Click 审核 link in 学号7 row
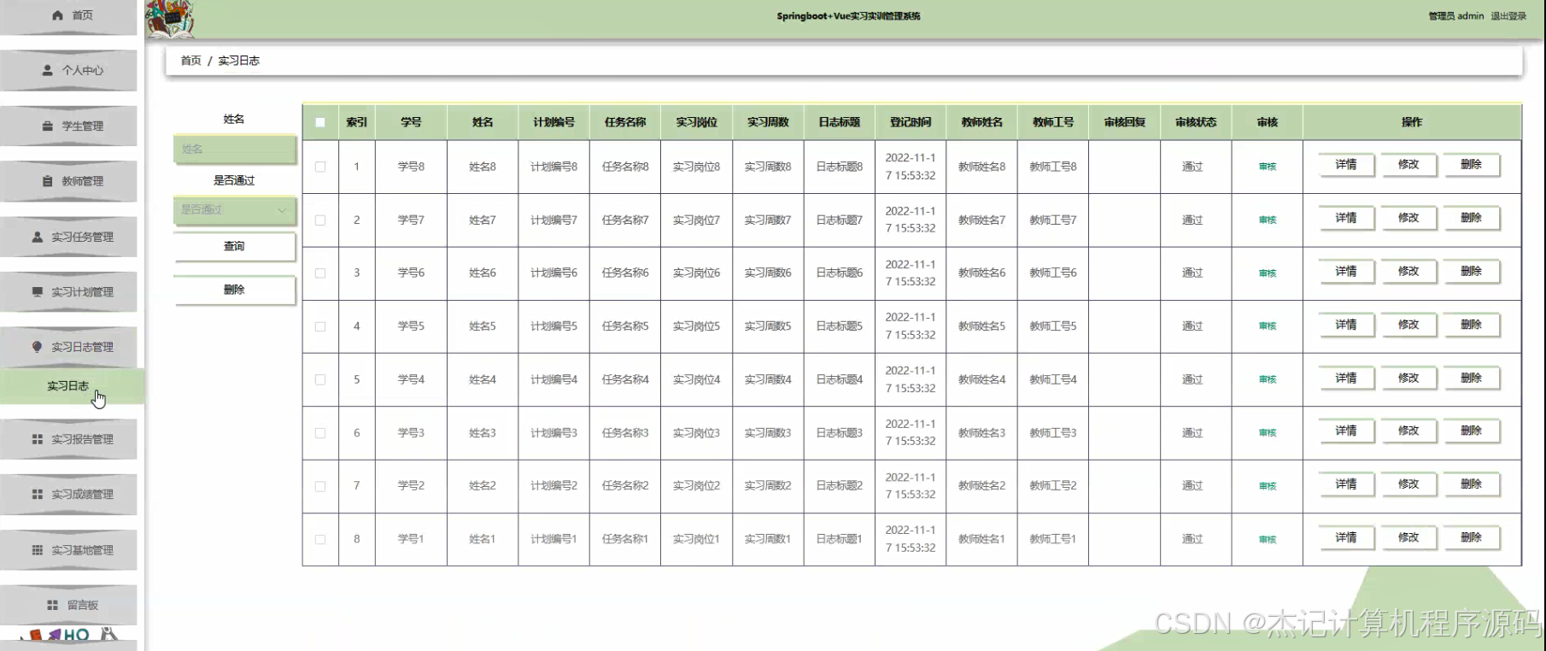 coord(1268,220)
